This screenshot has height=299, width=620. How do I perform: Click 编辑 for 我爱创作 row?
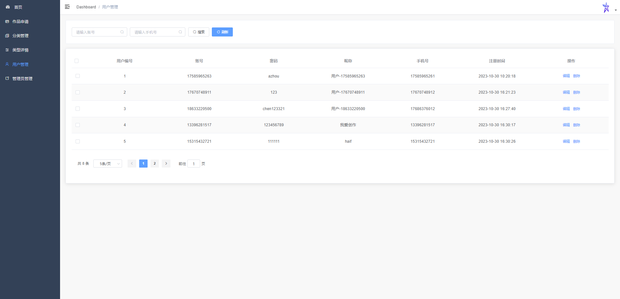(x=566, y=125)
